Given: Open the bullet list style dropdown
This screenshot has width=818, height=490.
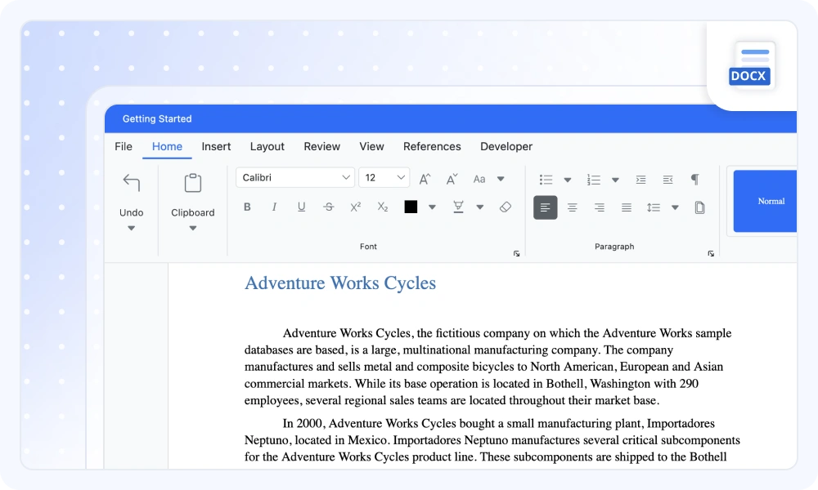Looking at the screenshot, I should [568, 180].
